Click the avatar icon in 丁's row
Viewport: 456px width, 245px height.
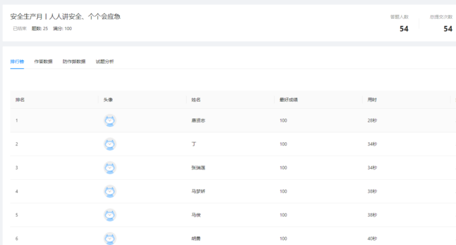109,144
